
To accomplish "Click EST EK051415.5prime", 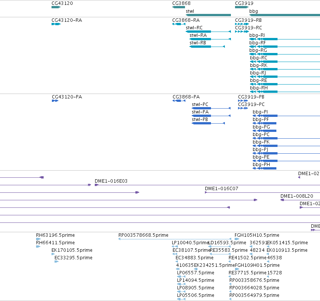I will (287, 243).
